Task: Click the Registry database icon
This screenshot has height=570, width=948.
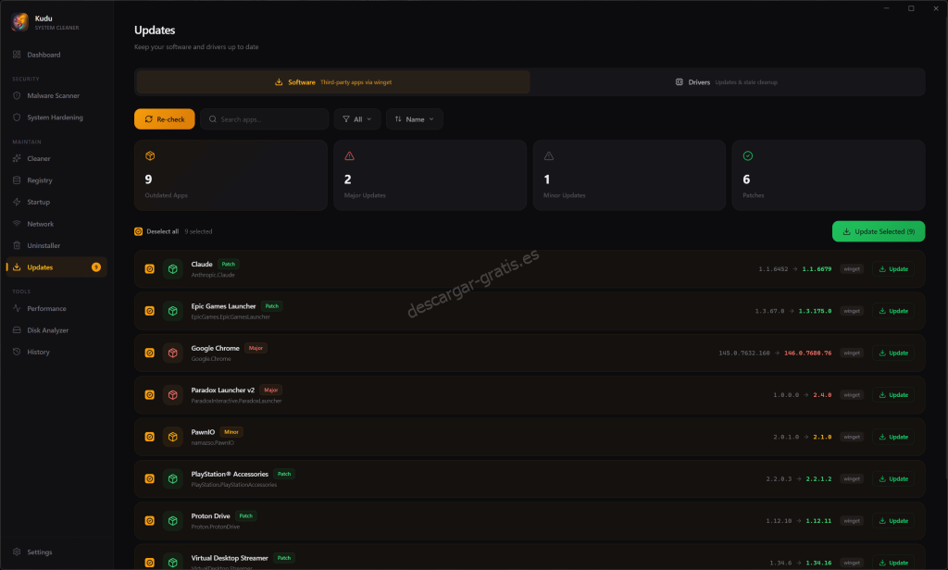Action: click(17, 180)
